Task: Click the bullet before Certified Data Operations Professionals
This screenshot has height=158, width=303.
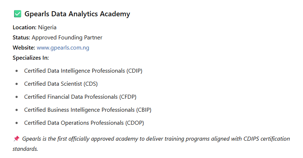Action: click(x=17, y=123)
